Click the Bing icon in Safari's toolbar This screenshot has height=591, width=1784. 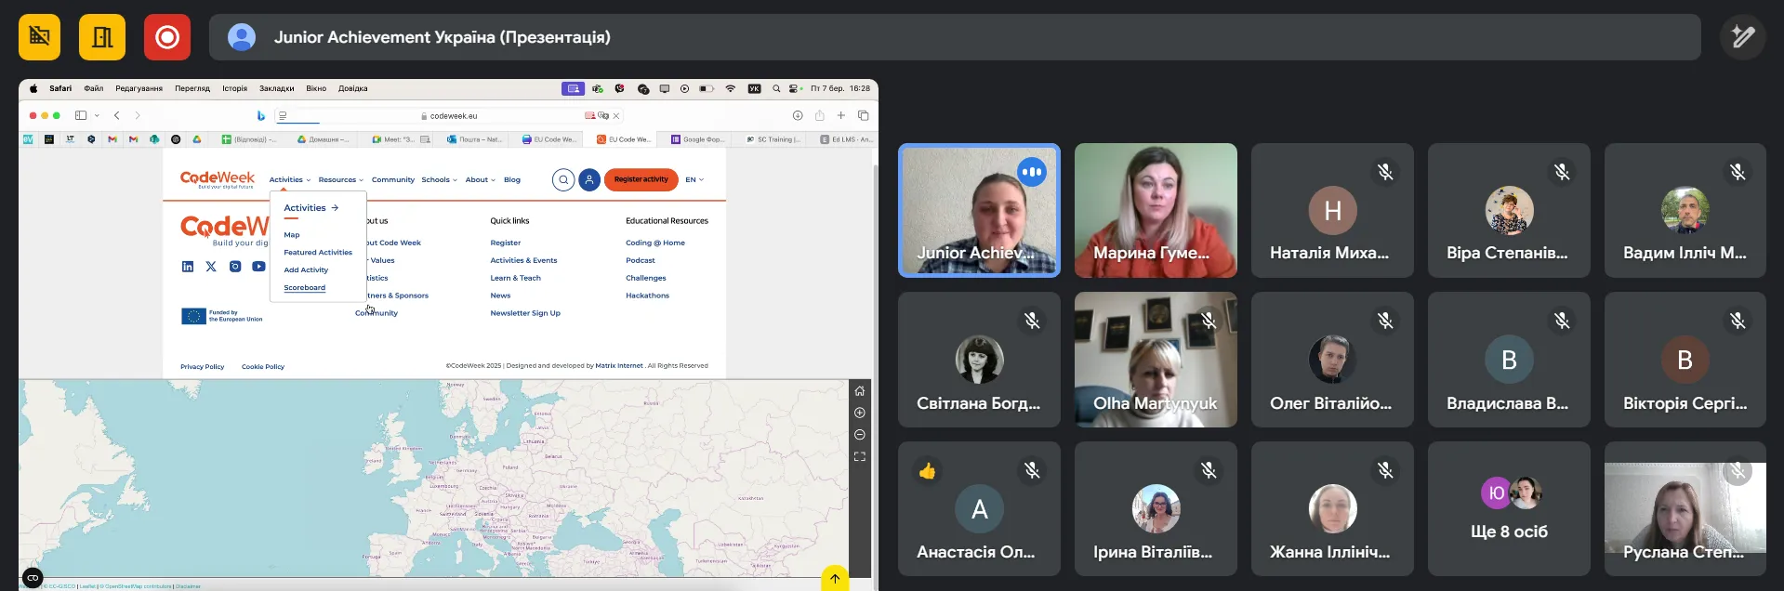click(261, 115)
